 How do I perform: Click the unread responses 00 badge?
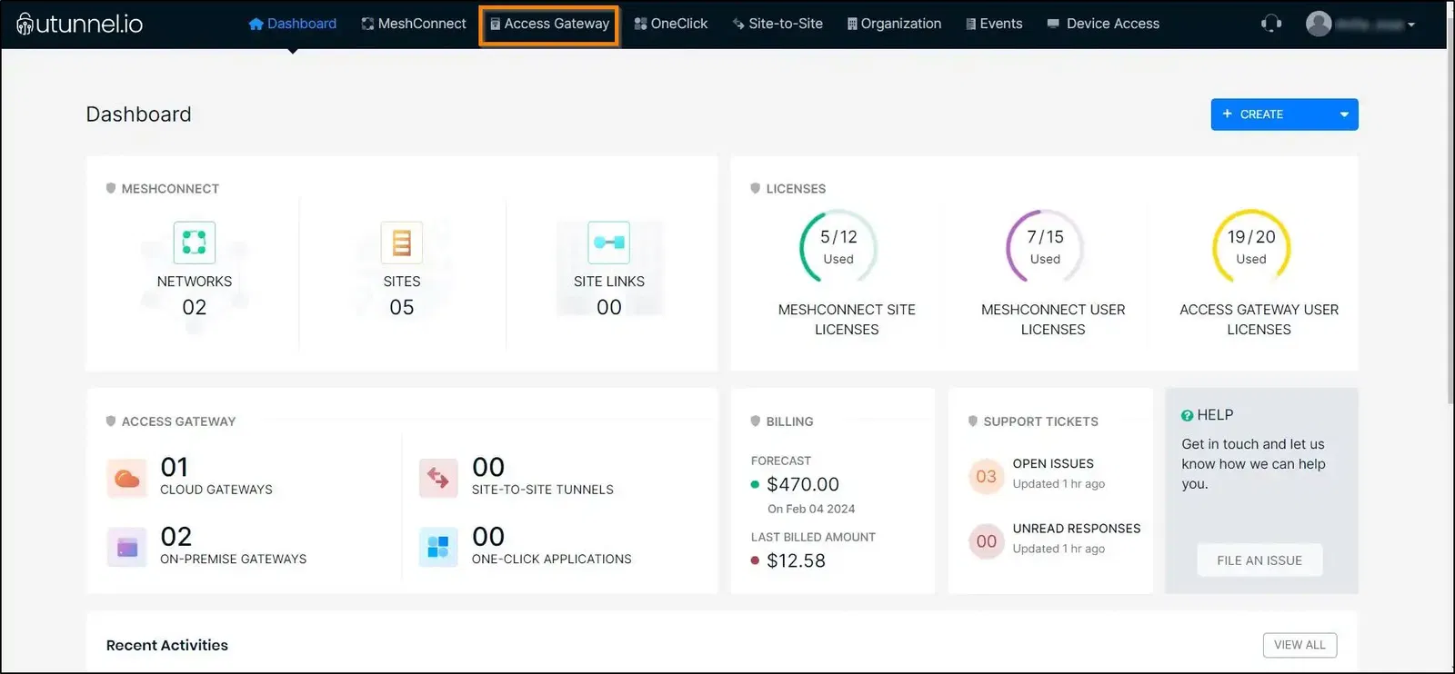click(x=986, y=541)
